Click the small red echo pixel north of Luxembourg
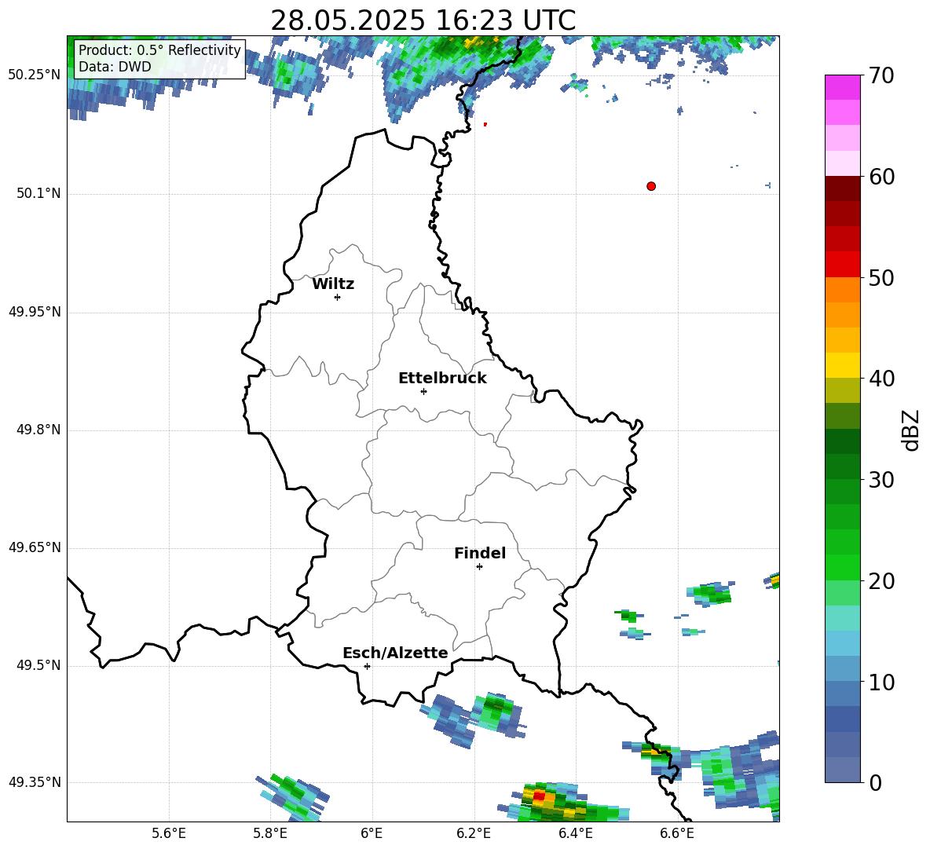This screenshot has width=930, height=849. tap(485, 124)
